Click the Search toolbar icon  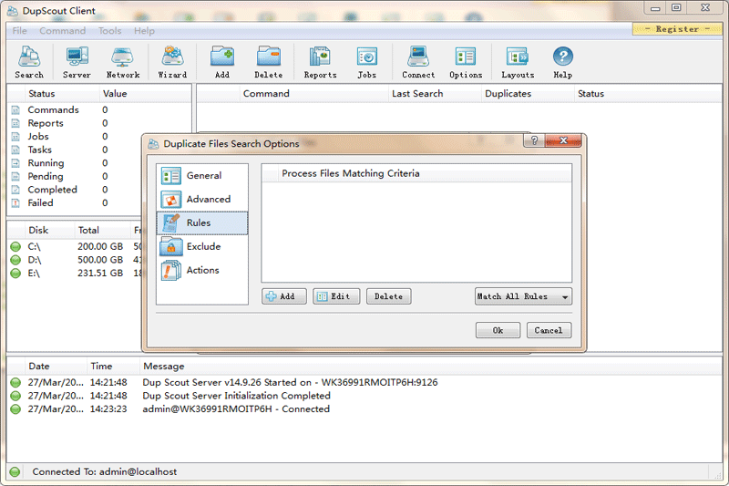(29, 63)
